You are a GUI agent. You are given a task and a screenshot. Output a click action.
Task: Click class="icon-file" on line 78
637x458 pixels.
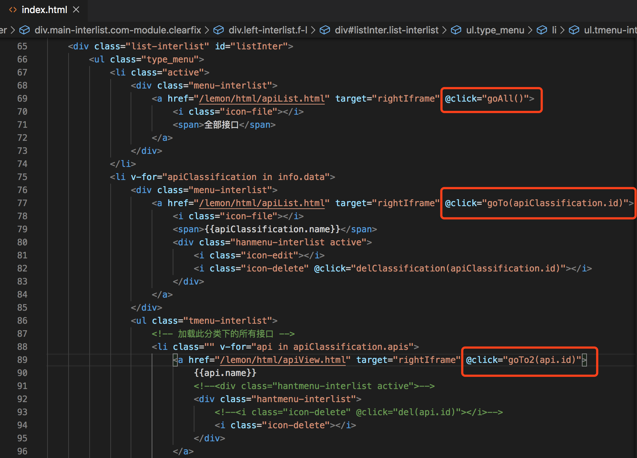pyautogui.click(x=233, y=216)
